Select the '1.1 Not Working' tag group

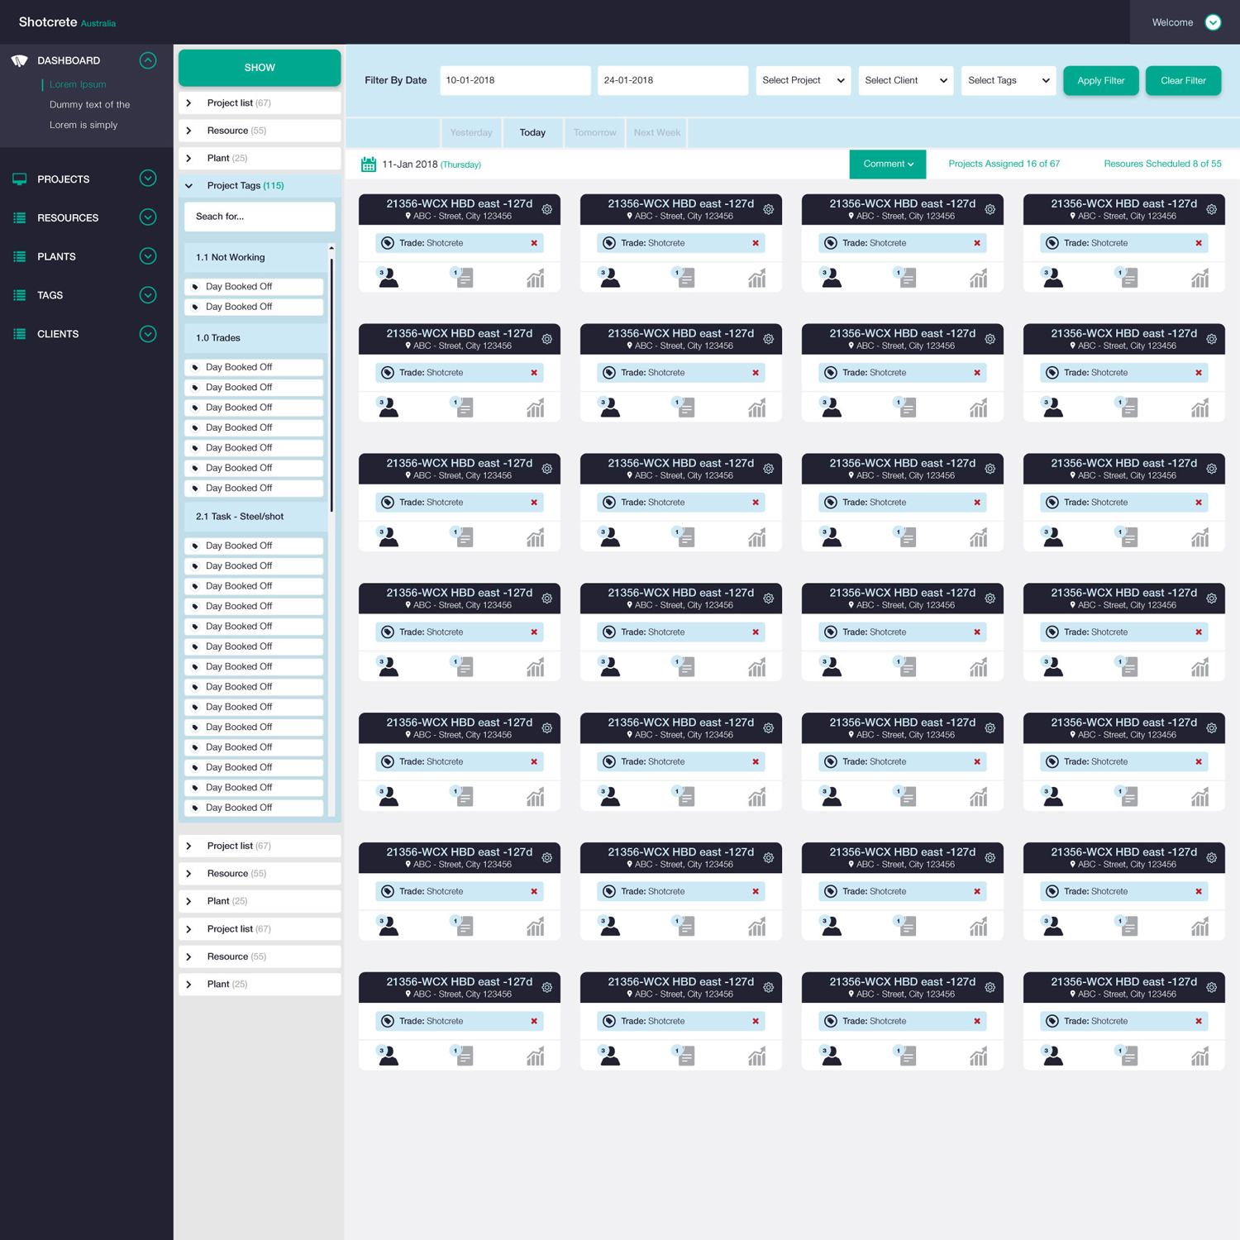point(255,257)
